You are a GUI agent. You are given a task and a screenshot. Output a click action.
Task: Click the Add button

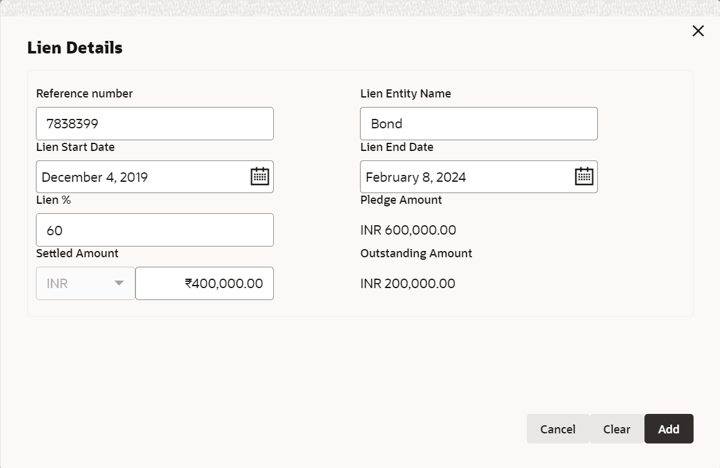[x=669, y=429]
